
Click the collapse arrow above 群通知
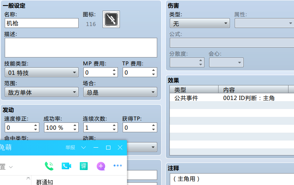(x=28, y=178)
